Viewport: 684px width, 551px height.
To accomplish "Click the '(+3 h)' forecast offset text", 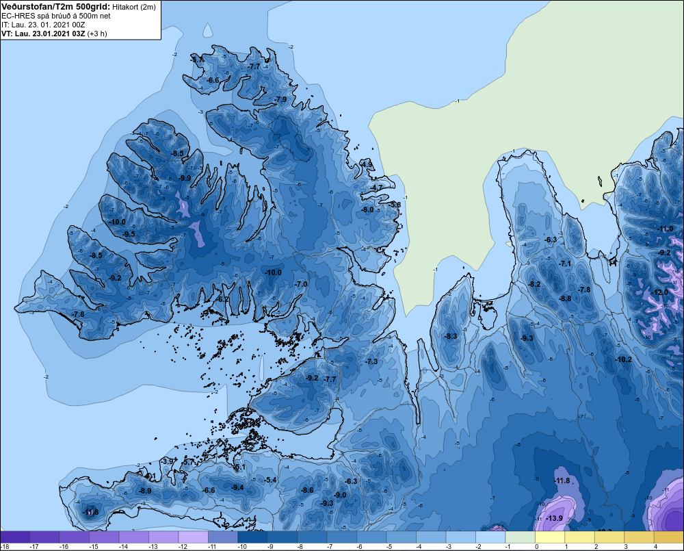I will point(97,34).
